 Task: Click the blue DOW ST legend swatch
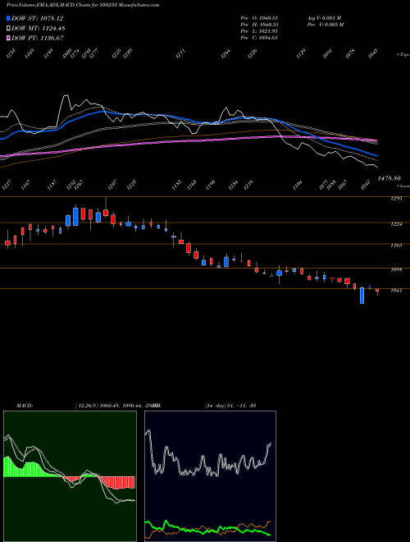pyautogui.click(x=8, y=18)
